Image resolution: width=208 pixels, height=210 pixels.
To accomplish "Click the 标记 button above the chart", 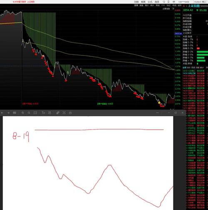I will (168, 5).
